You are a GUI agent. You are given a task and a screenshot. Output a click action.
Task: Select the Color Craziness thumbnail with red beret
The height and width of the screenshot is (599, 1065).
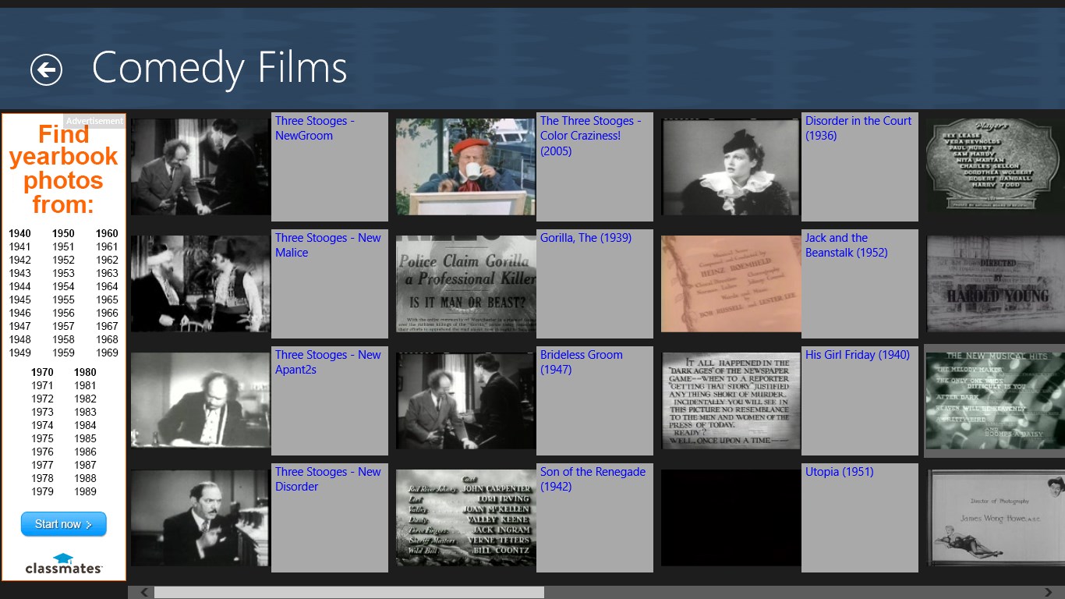coord(465,167)
